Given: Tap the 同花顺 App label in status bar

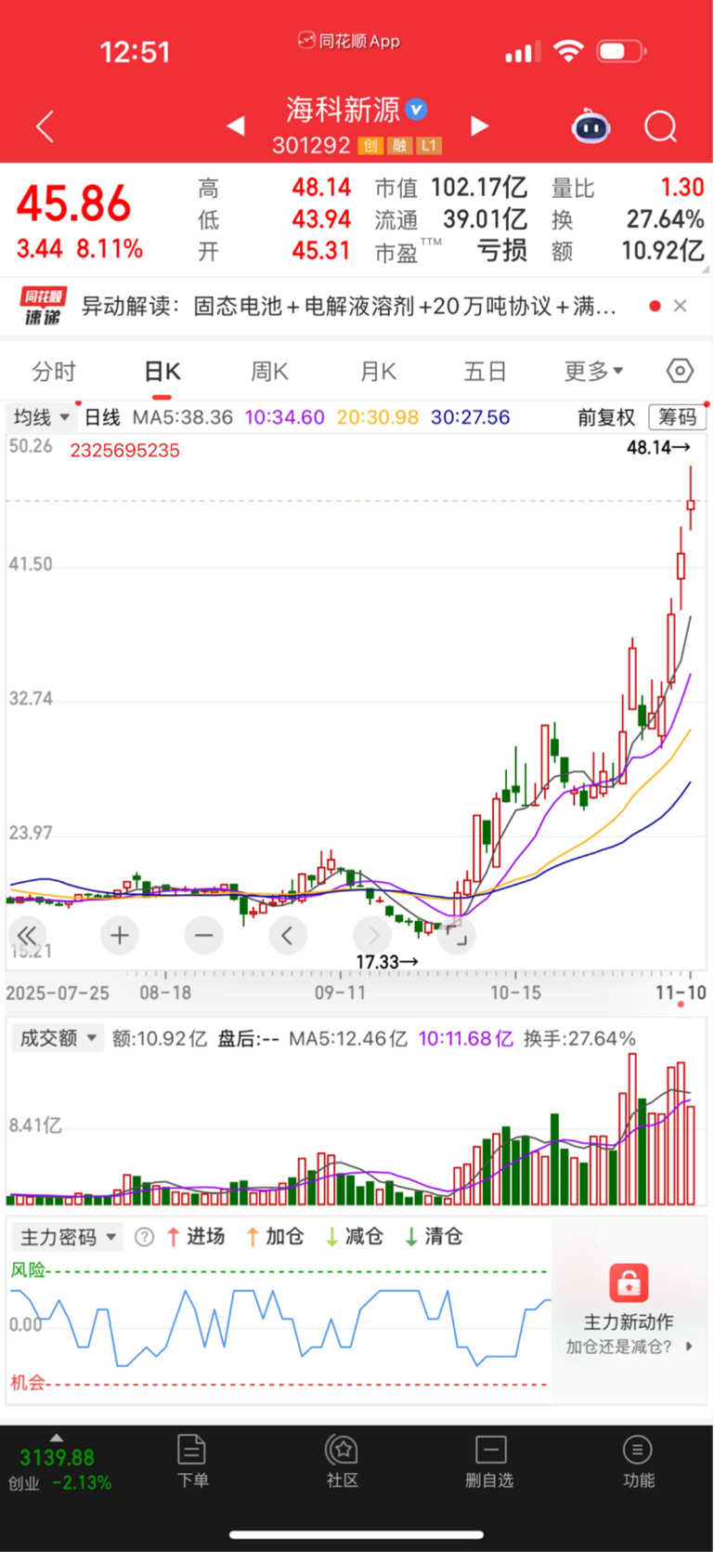Looking at the screenshot, I should pos(349,41).
